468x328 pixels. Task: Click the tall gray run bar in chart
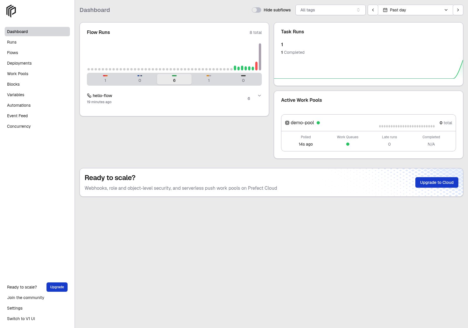coord(260,57)
